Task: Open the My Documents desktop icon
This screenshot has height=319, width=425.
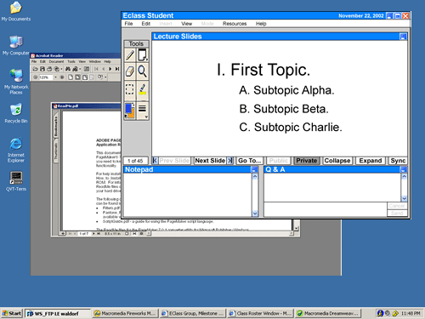Action: tap(16, 11)
